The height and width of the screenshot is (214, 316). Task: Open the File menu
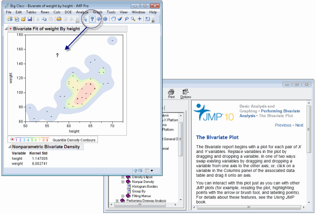(8, 12)
